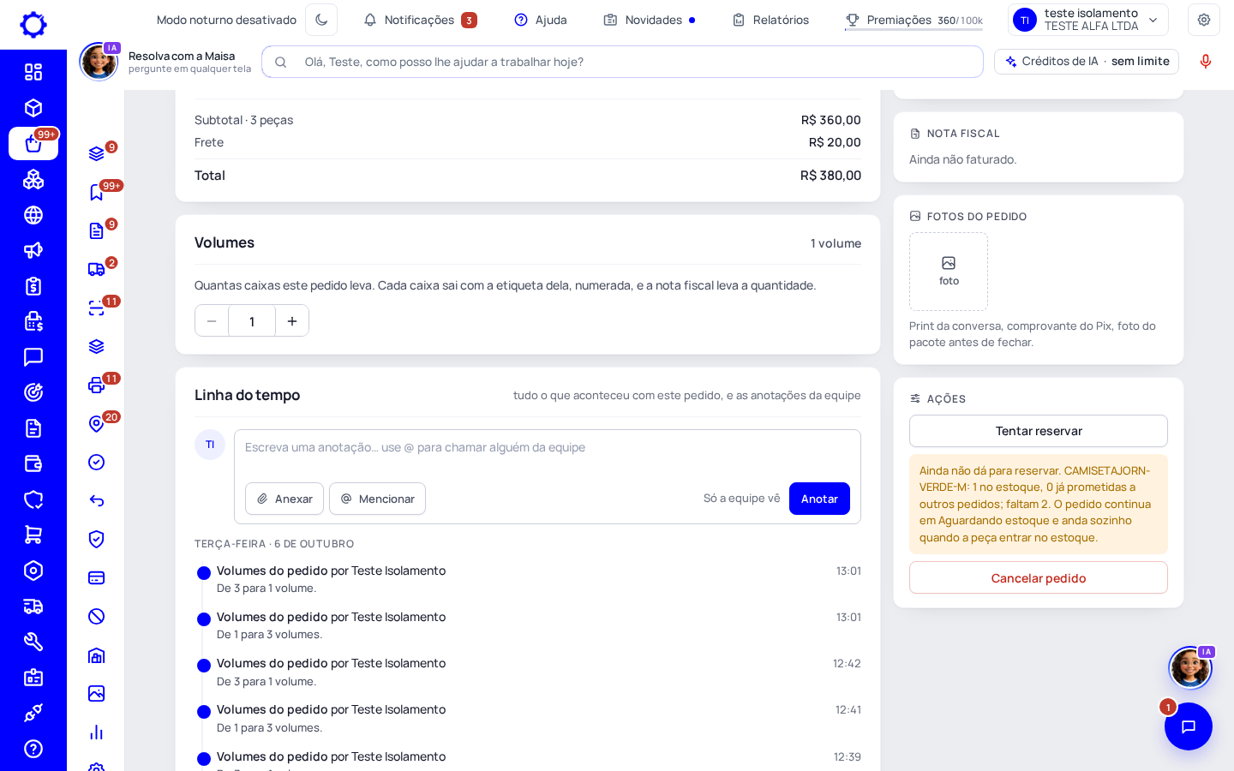Click the Cancelar pedido button
This screenshot has height=771, width=1234.
pyautogui.click(x=1039, y=578)
